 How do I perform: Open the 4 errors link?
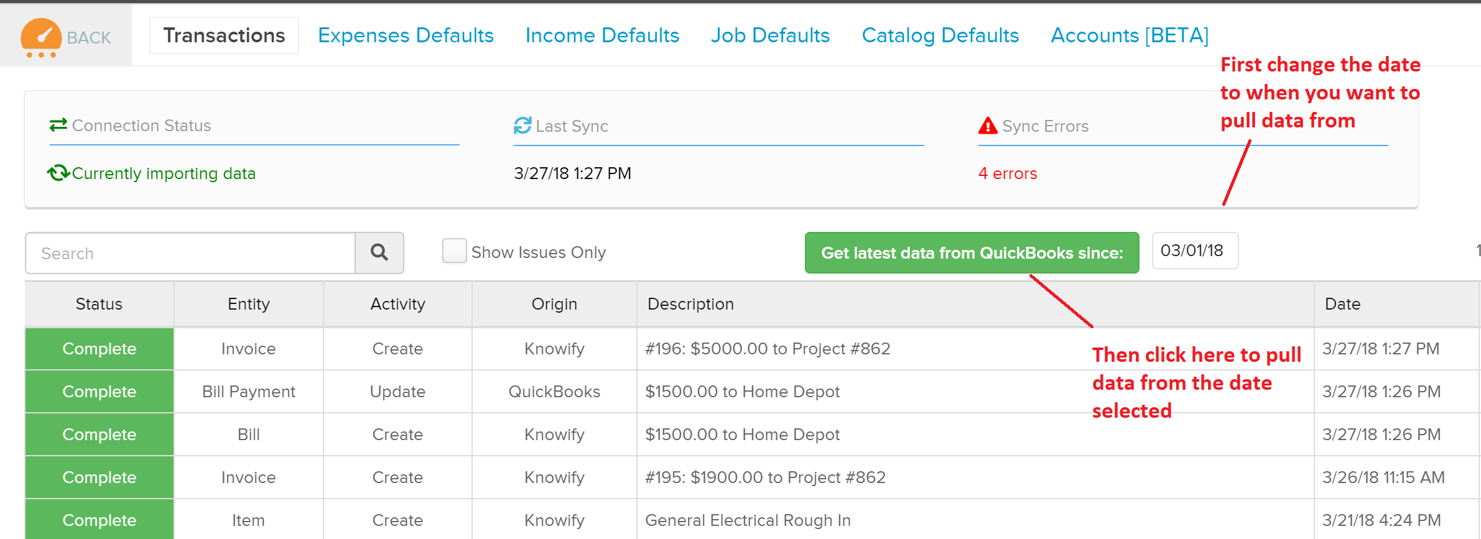(1008, 173)
